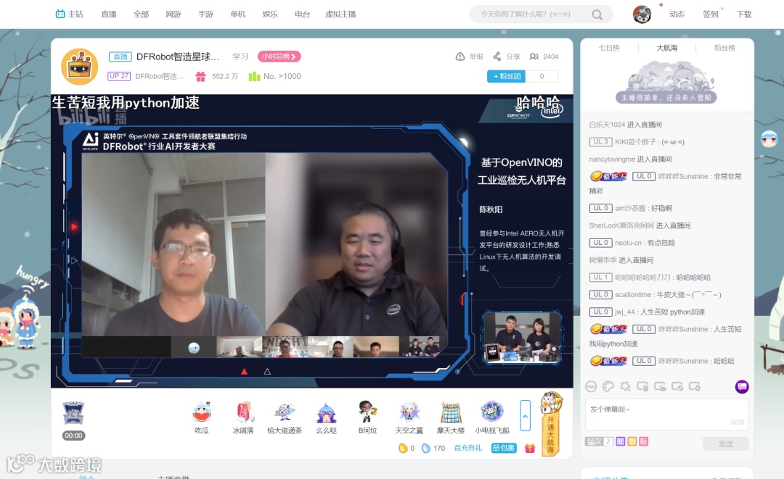Open the UP 27 level badge
This screenshot has width=784, height=479.
tap(119, 76)
